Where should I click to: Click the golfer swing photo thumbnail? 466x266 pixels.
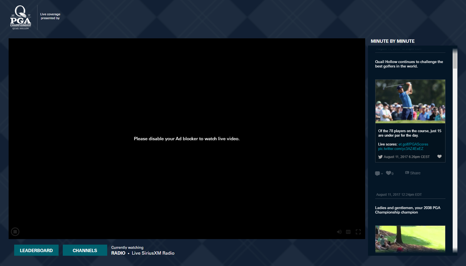click(x=410, y=101)
